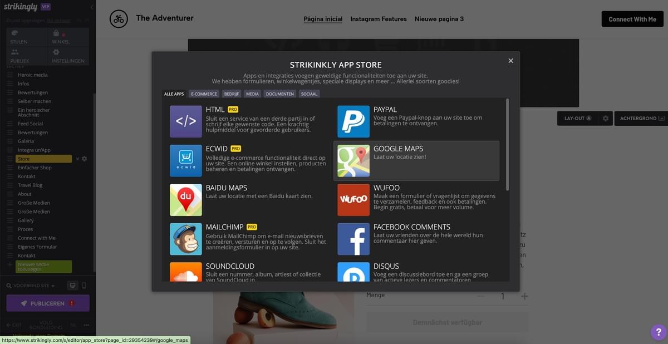Pick the Google Maps app icon
This screenshot has width=668, height=344.
(353, 161)
